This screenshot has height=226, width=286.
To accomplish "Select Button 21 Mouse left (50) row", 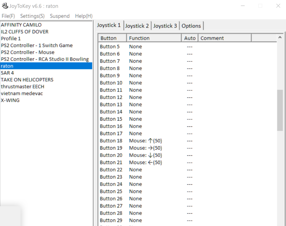I will point(188,162).
